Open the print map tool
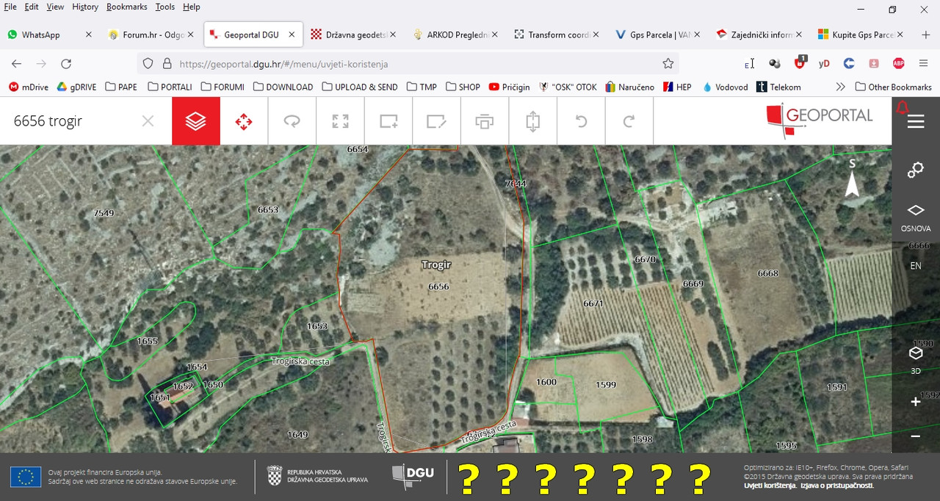 click(x=485, y=121)
